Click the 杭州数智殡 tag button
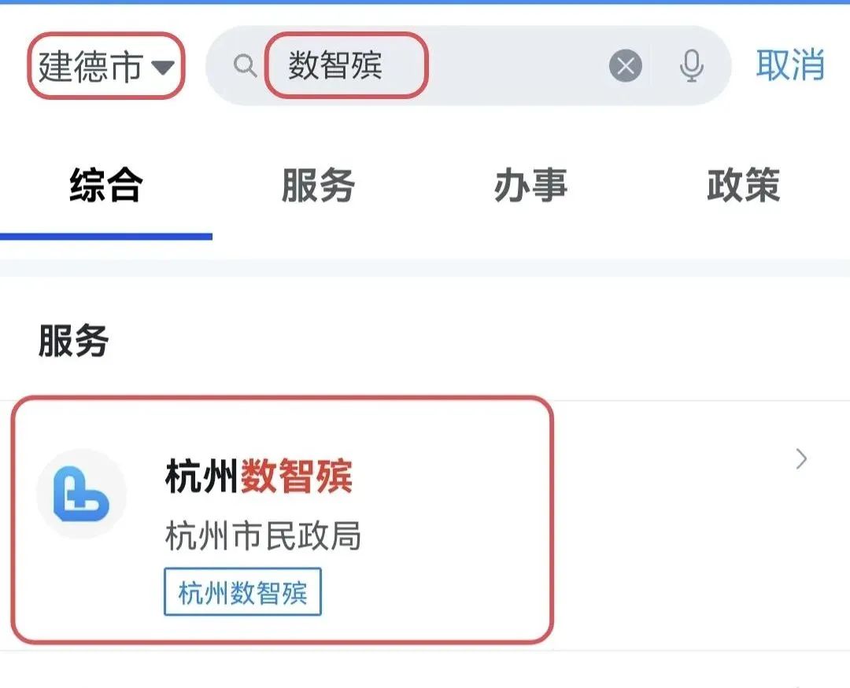 (x=242, y=594)
